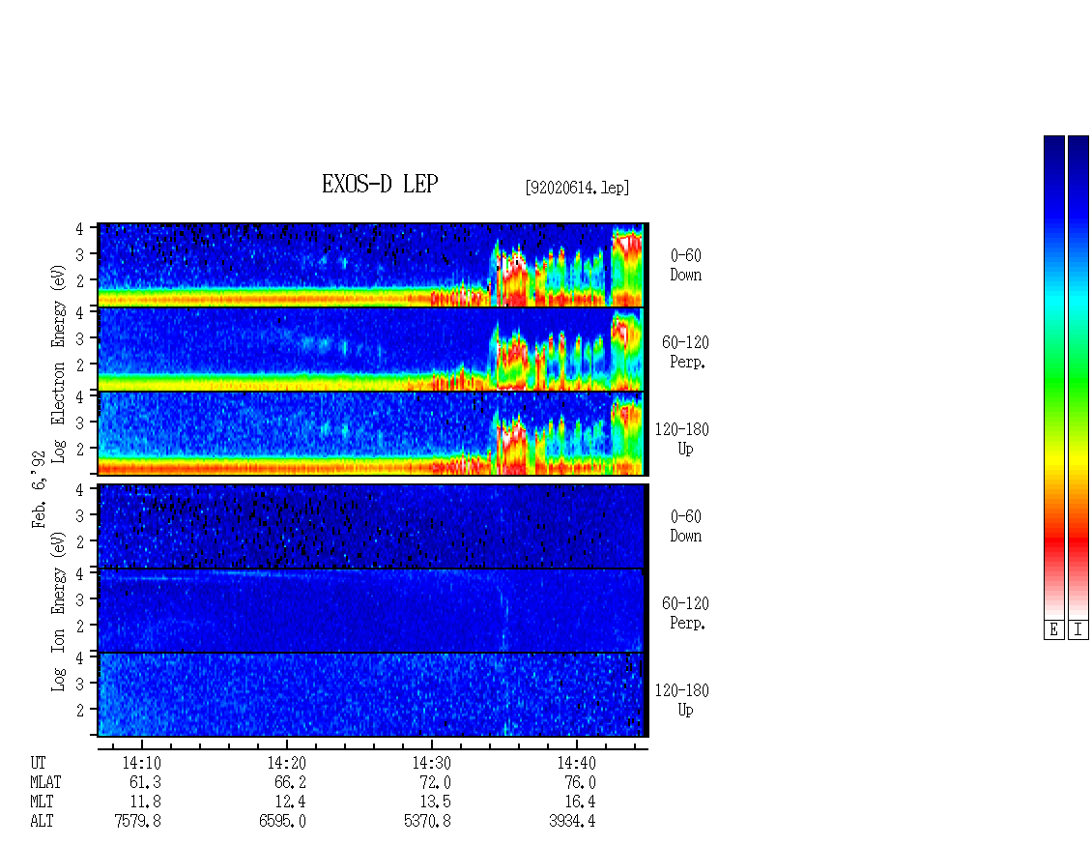Select the UT row label
The height and width of the screenshot is (846, 1092).
pos(38,763)
